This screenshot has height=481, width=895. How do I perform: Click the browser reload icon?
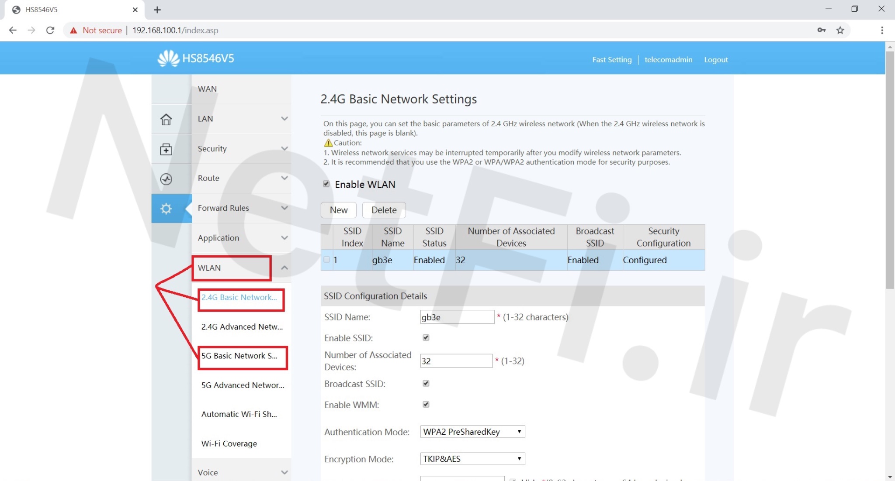(50, 30)
